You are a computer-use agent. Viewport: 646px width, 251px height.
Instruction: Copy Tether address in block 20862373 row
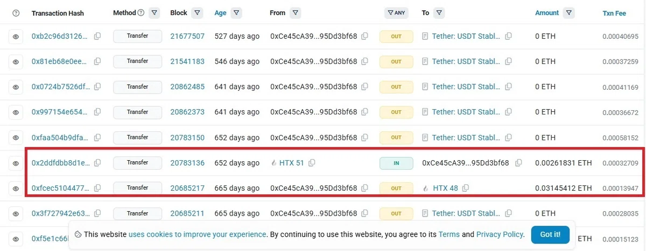click(x=508, y=112)
